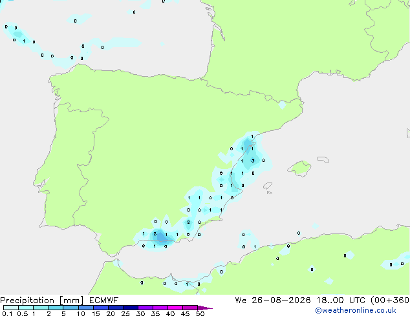
Task: Click the Mallorca island outline on the map
Action: 299,168
